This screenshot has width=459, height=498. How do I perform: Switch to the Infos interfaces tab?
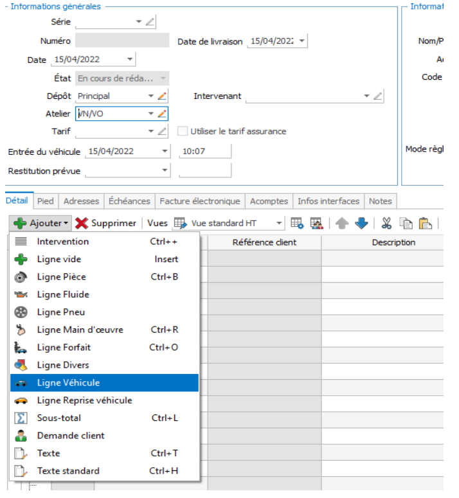tap(328, 201)
